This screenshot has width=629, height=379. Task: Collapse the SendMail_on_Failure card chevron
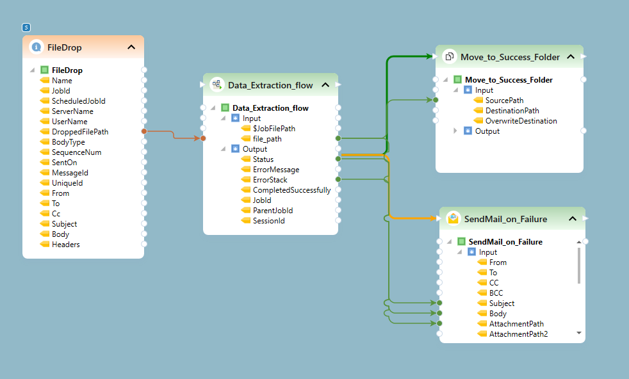(x=573, y=218)
